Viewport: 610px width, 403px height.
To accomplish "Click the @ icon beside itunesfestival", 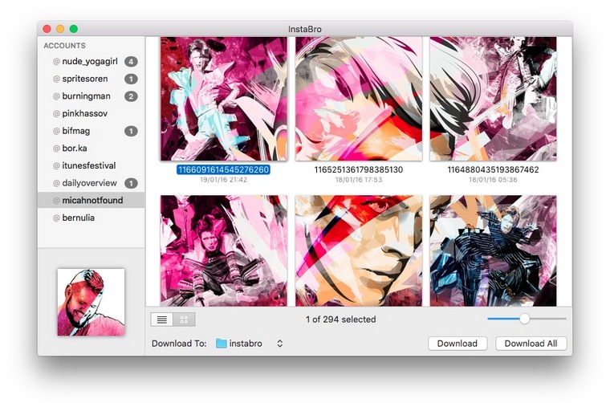I will tap(56, 166).
